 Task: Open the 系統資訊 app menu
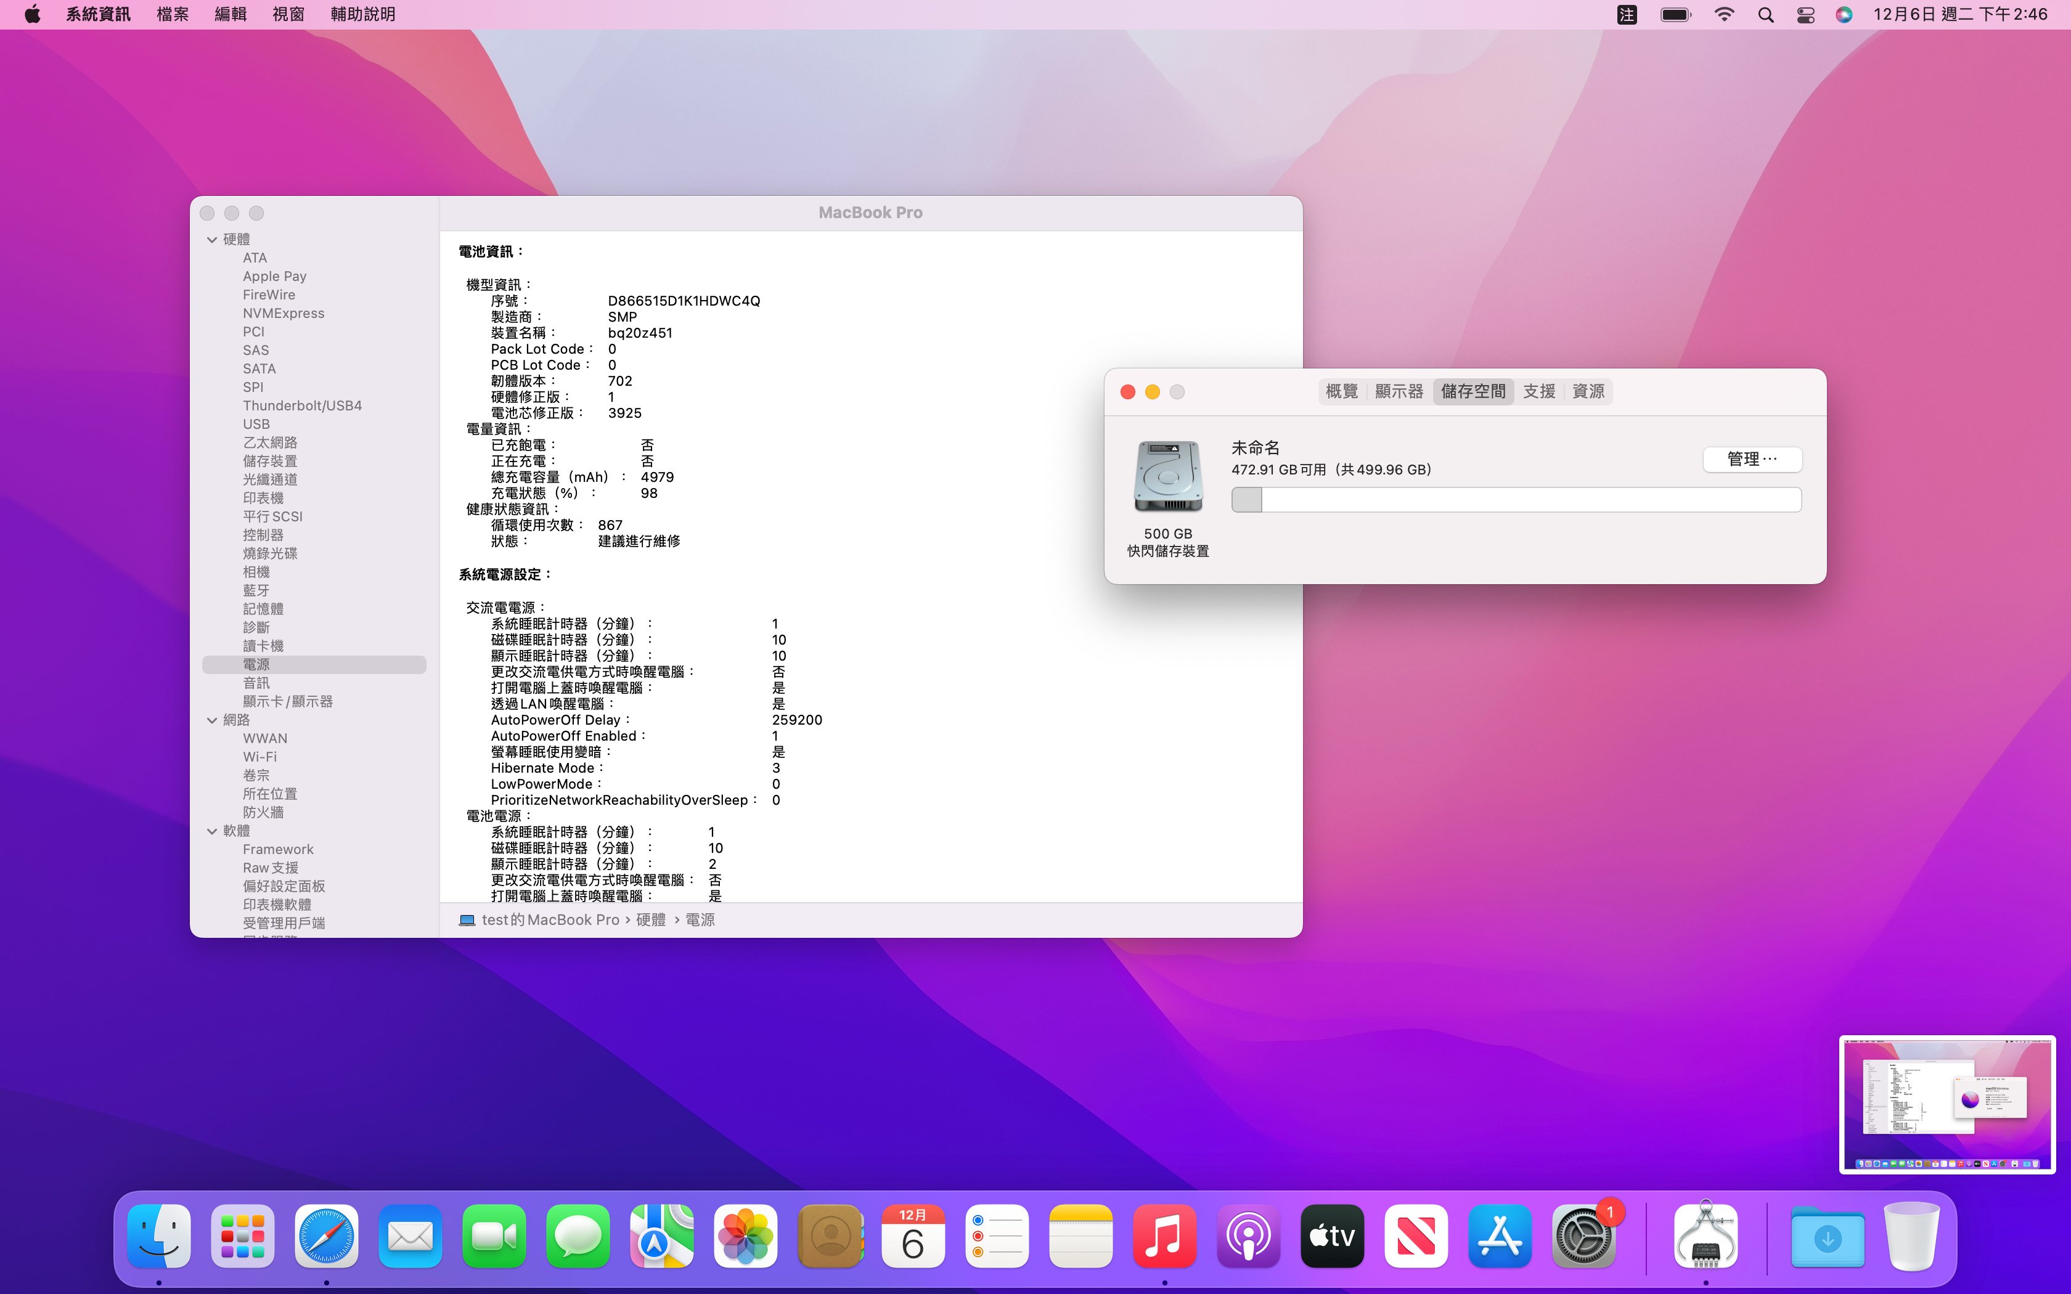(99, 15)
